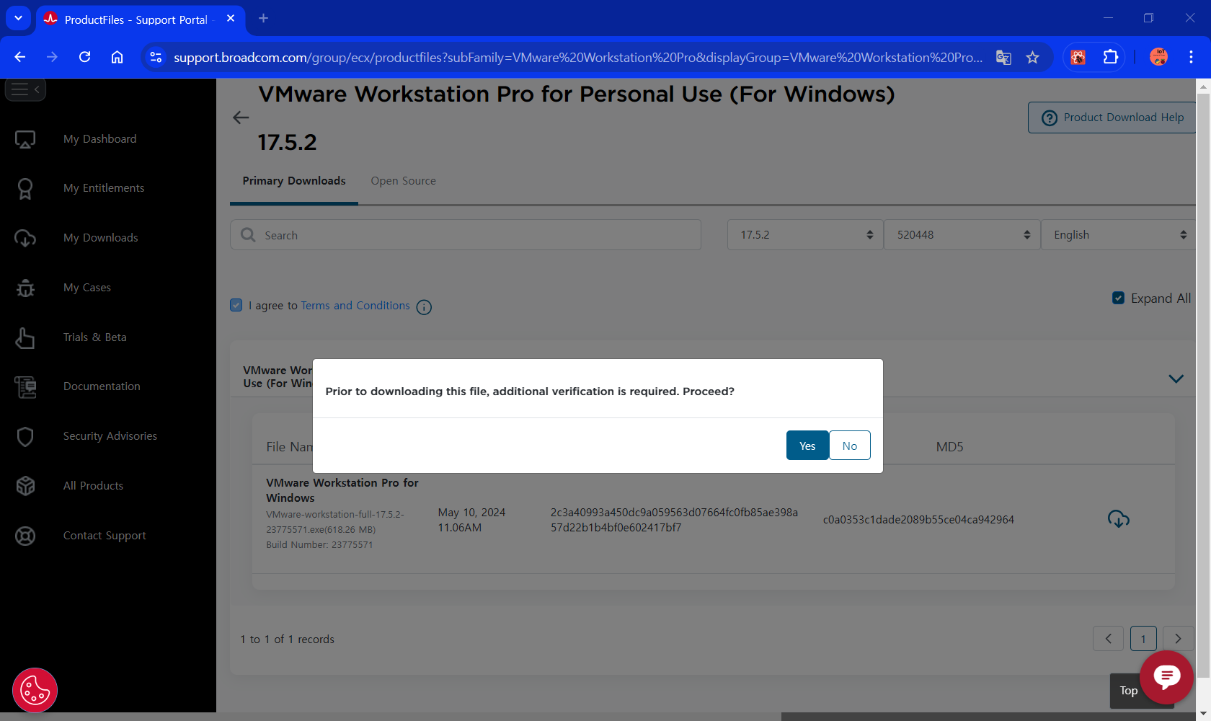Jump to Top of the page
Viewport: 1211px width, 721px height.
[1128, 691]
